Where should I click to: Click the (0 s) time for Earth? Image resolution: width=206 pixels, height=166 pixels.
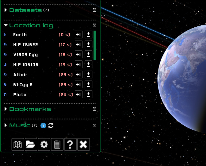(x=64, y=35)
